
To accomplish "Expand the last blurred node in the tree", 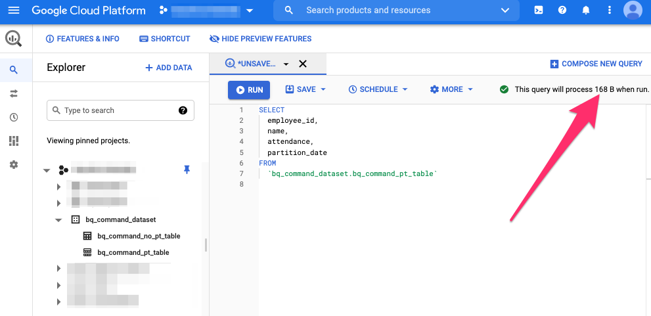I will (58, 302).
